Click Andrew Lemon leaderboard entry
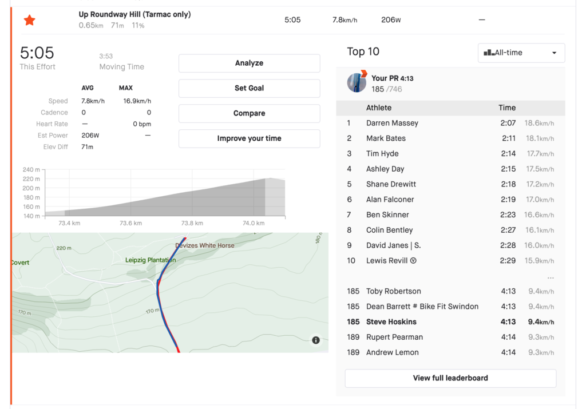Screen dimensions: 586x409 (450, 352)
